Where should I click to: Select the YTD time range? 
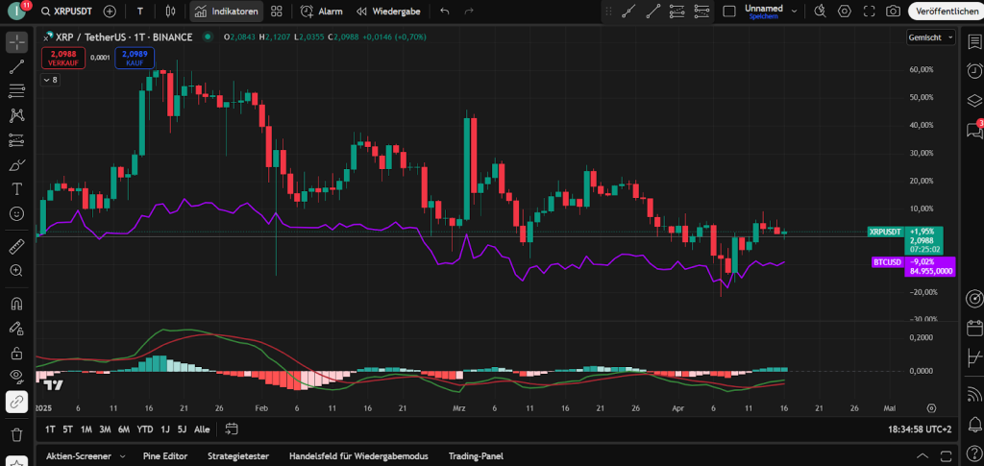click(145, 429)
